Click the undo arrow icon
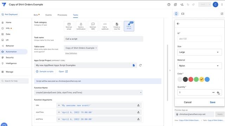 (188, 5)
